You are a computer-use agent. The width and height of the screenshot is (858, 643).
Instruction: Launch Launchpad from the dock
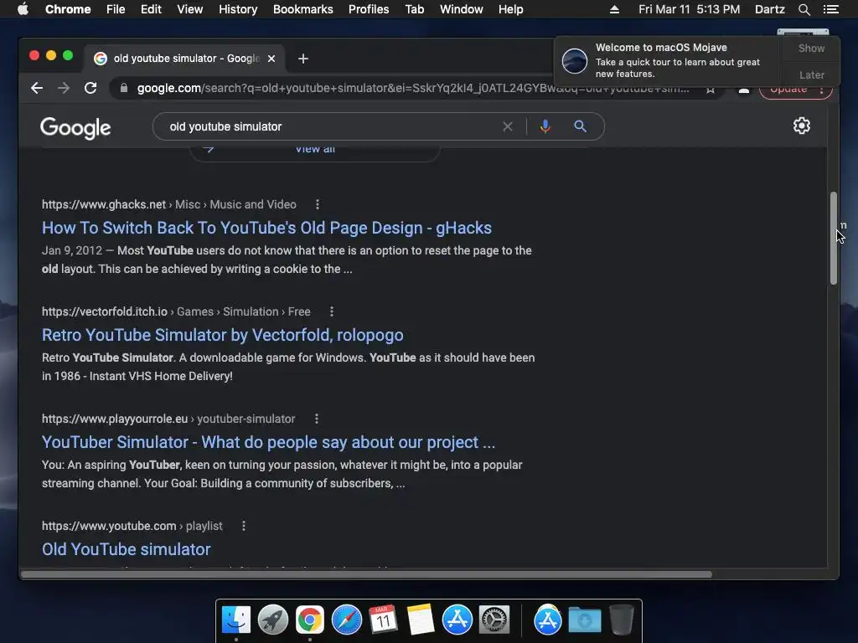273,620
